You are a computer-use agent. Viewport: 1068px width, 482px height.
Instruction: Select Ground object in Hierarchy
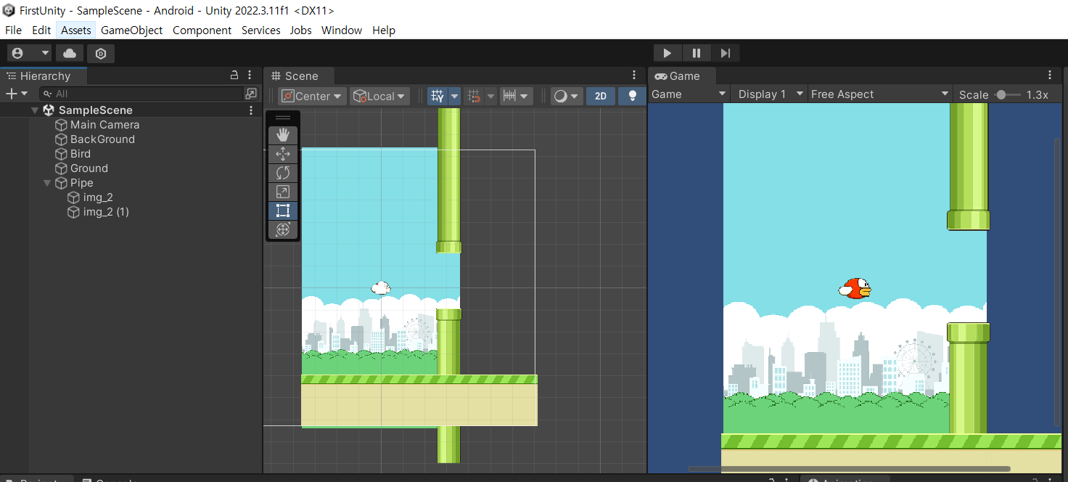click(x=89, y=168)
